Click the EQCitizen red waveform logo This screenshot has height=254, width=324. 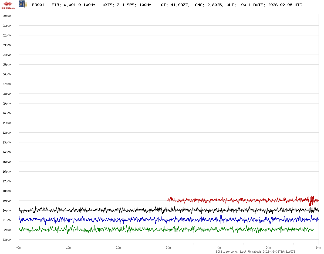click(x=8, y=4)
